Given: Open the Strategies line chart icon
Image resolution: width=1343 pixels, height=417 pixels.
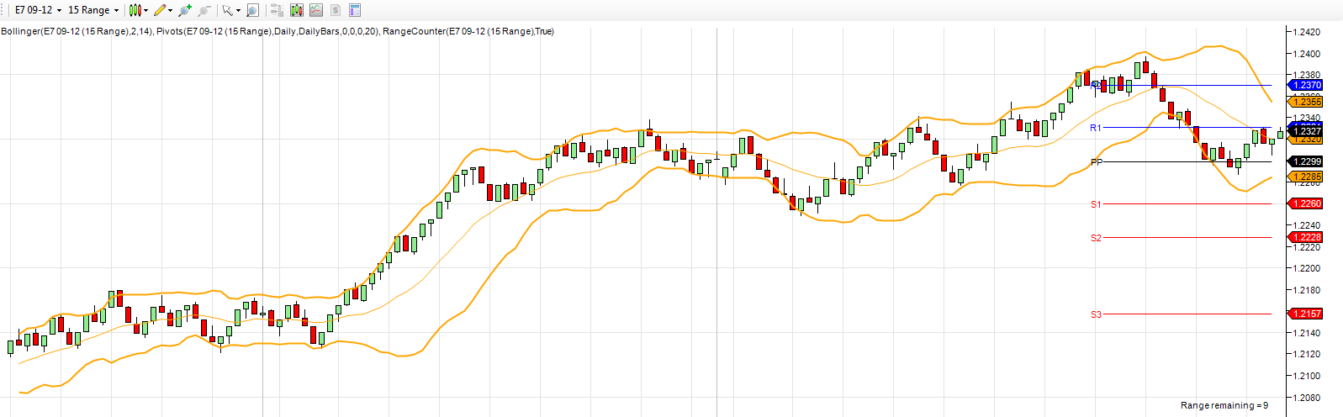Looking at the screenshot, I should tap(316, 10).
